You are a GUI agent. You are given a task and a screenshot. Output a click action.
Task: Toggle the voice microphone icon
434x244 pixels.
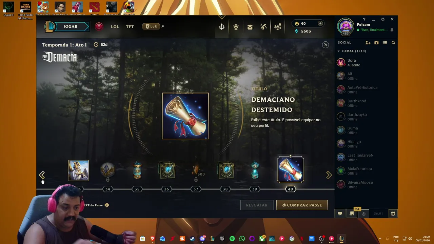(x=364, y=213)
